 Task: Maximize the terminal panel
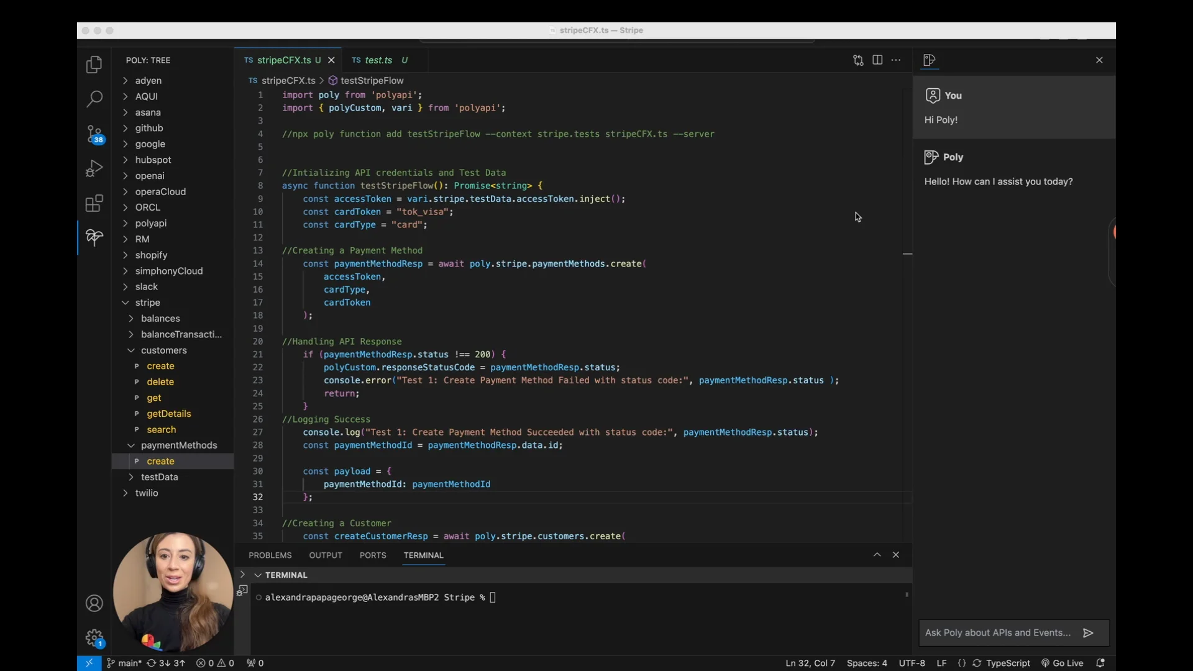pos(877,555)
